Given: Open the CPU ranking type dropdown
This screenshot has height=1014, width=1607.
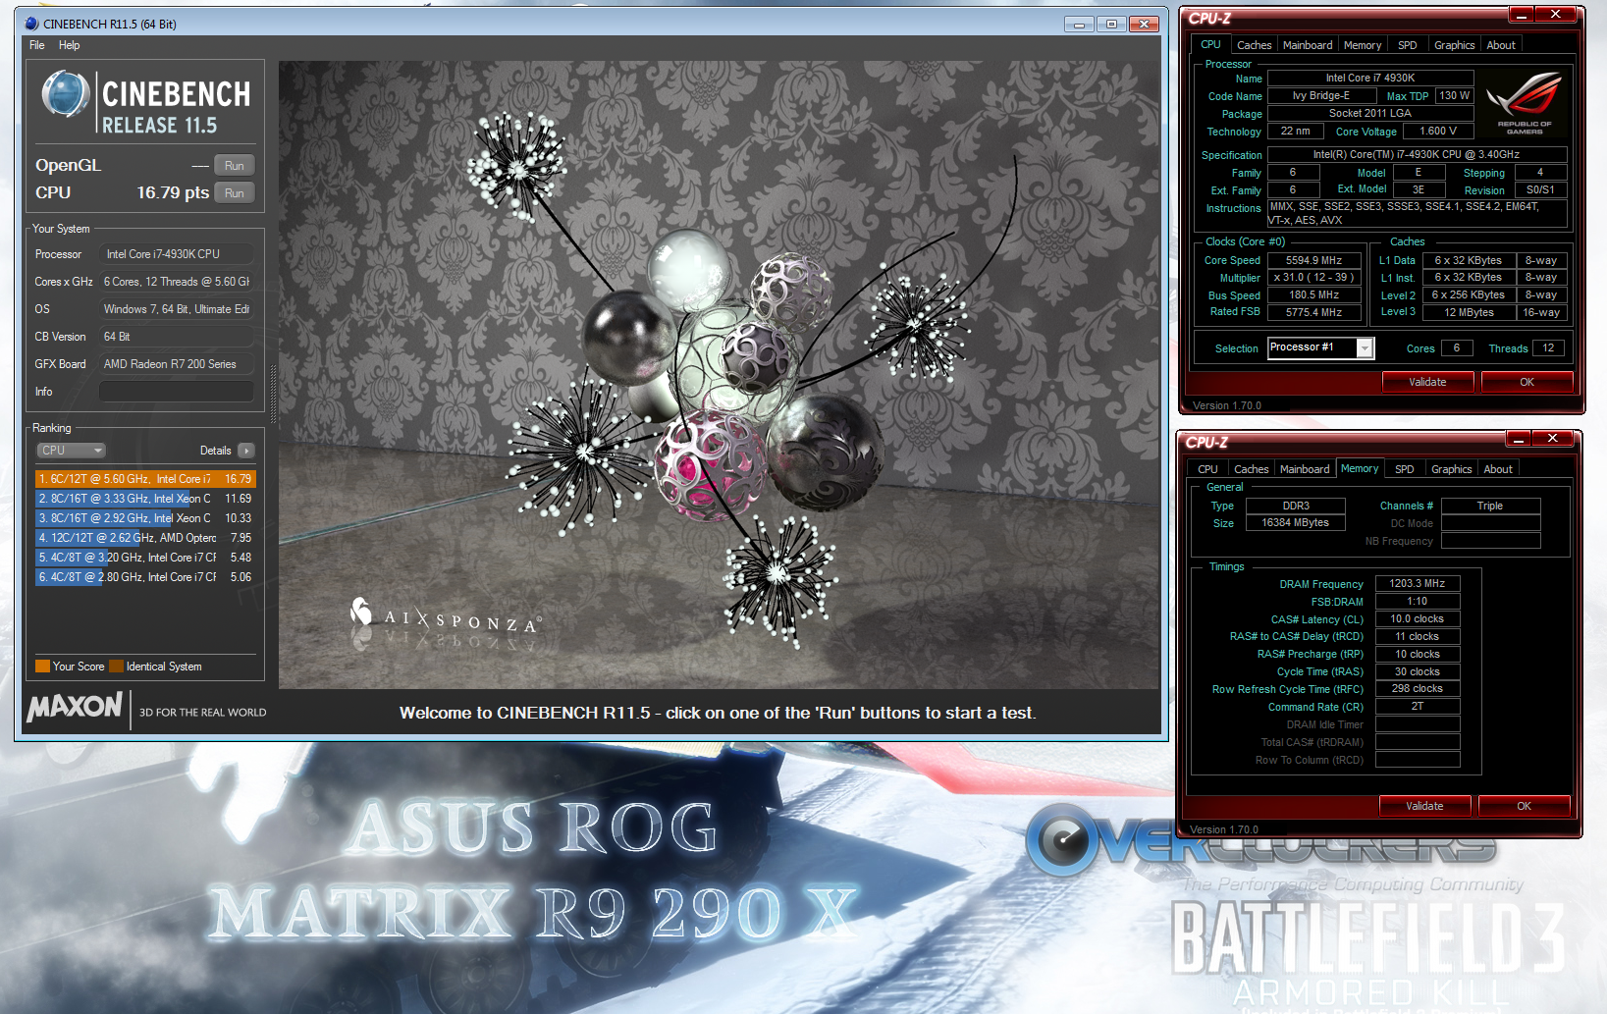Looking at the screenshot, I should (71, 451).
